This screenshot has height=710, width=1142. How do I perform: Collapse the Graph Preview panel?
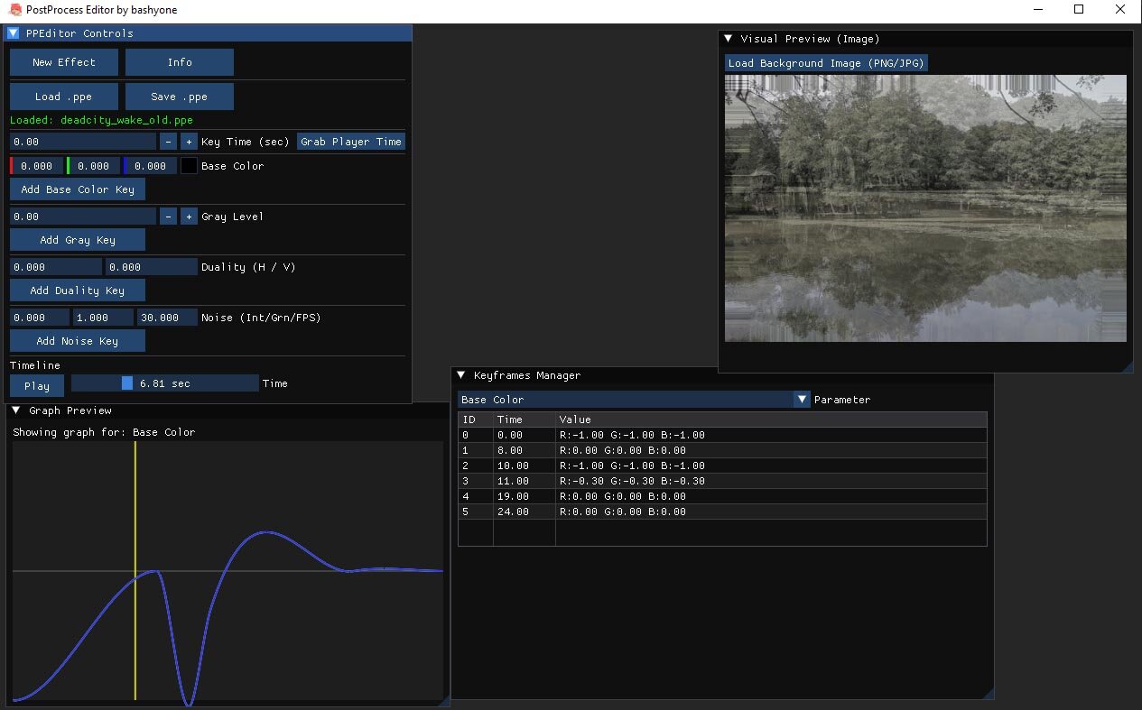16,410
